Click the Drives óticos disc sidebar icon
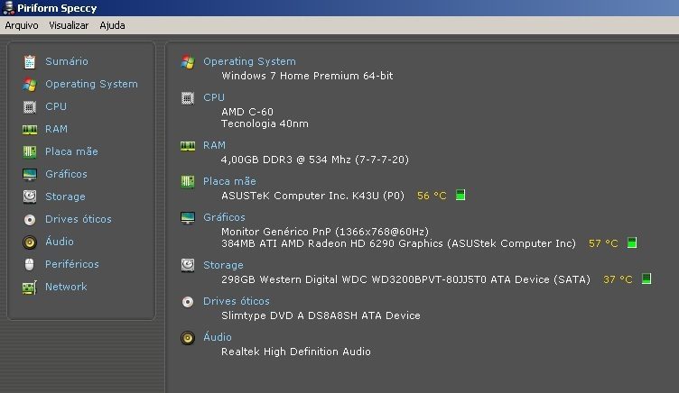Image resolution: width=679 pixels, height=393 pixels. point(30,220)
